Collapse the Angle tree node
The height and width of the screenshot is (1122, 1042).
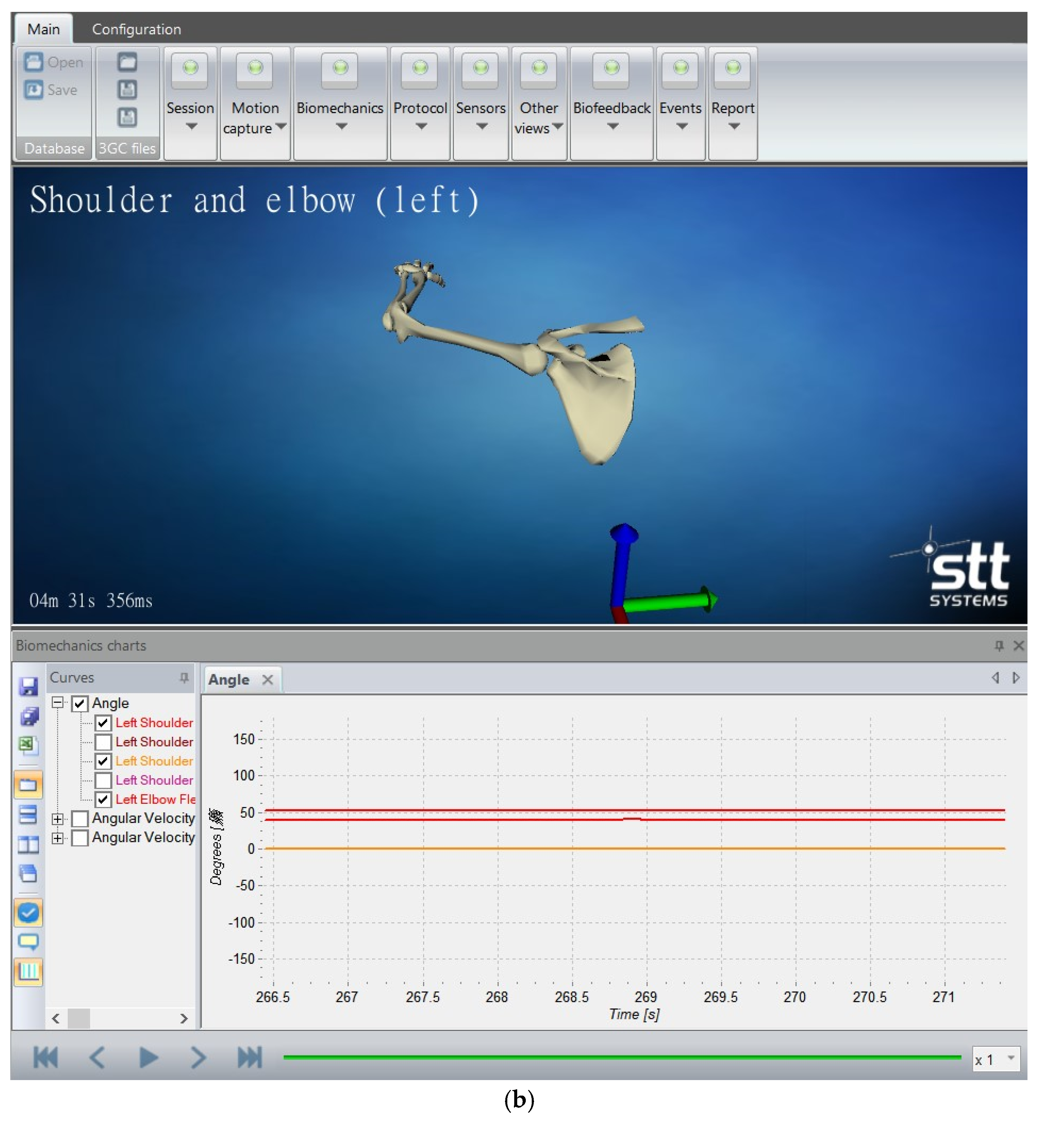(x=57, y=702)
